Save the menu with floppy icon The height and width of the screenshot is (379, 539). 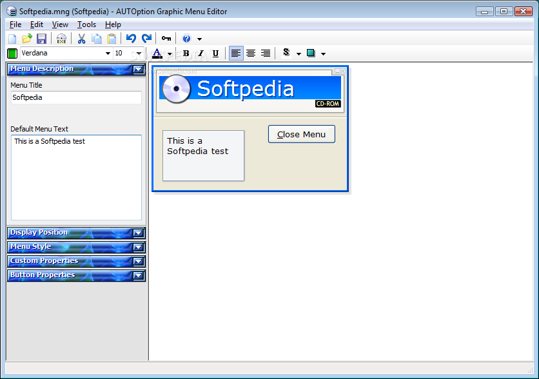[x=41, y=39]
